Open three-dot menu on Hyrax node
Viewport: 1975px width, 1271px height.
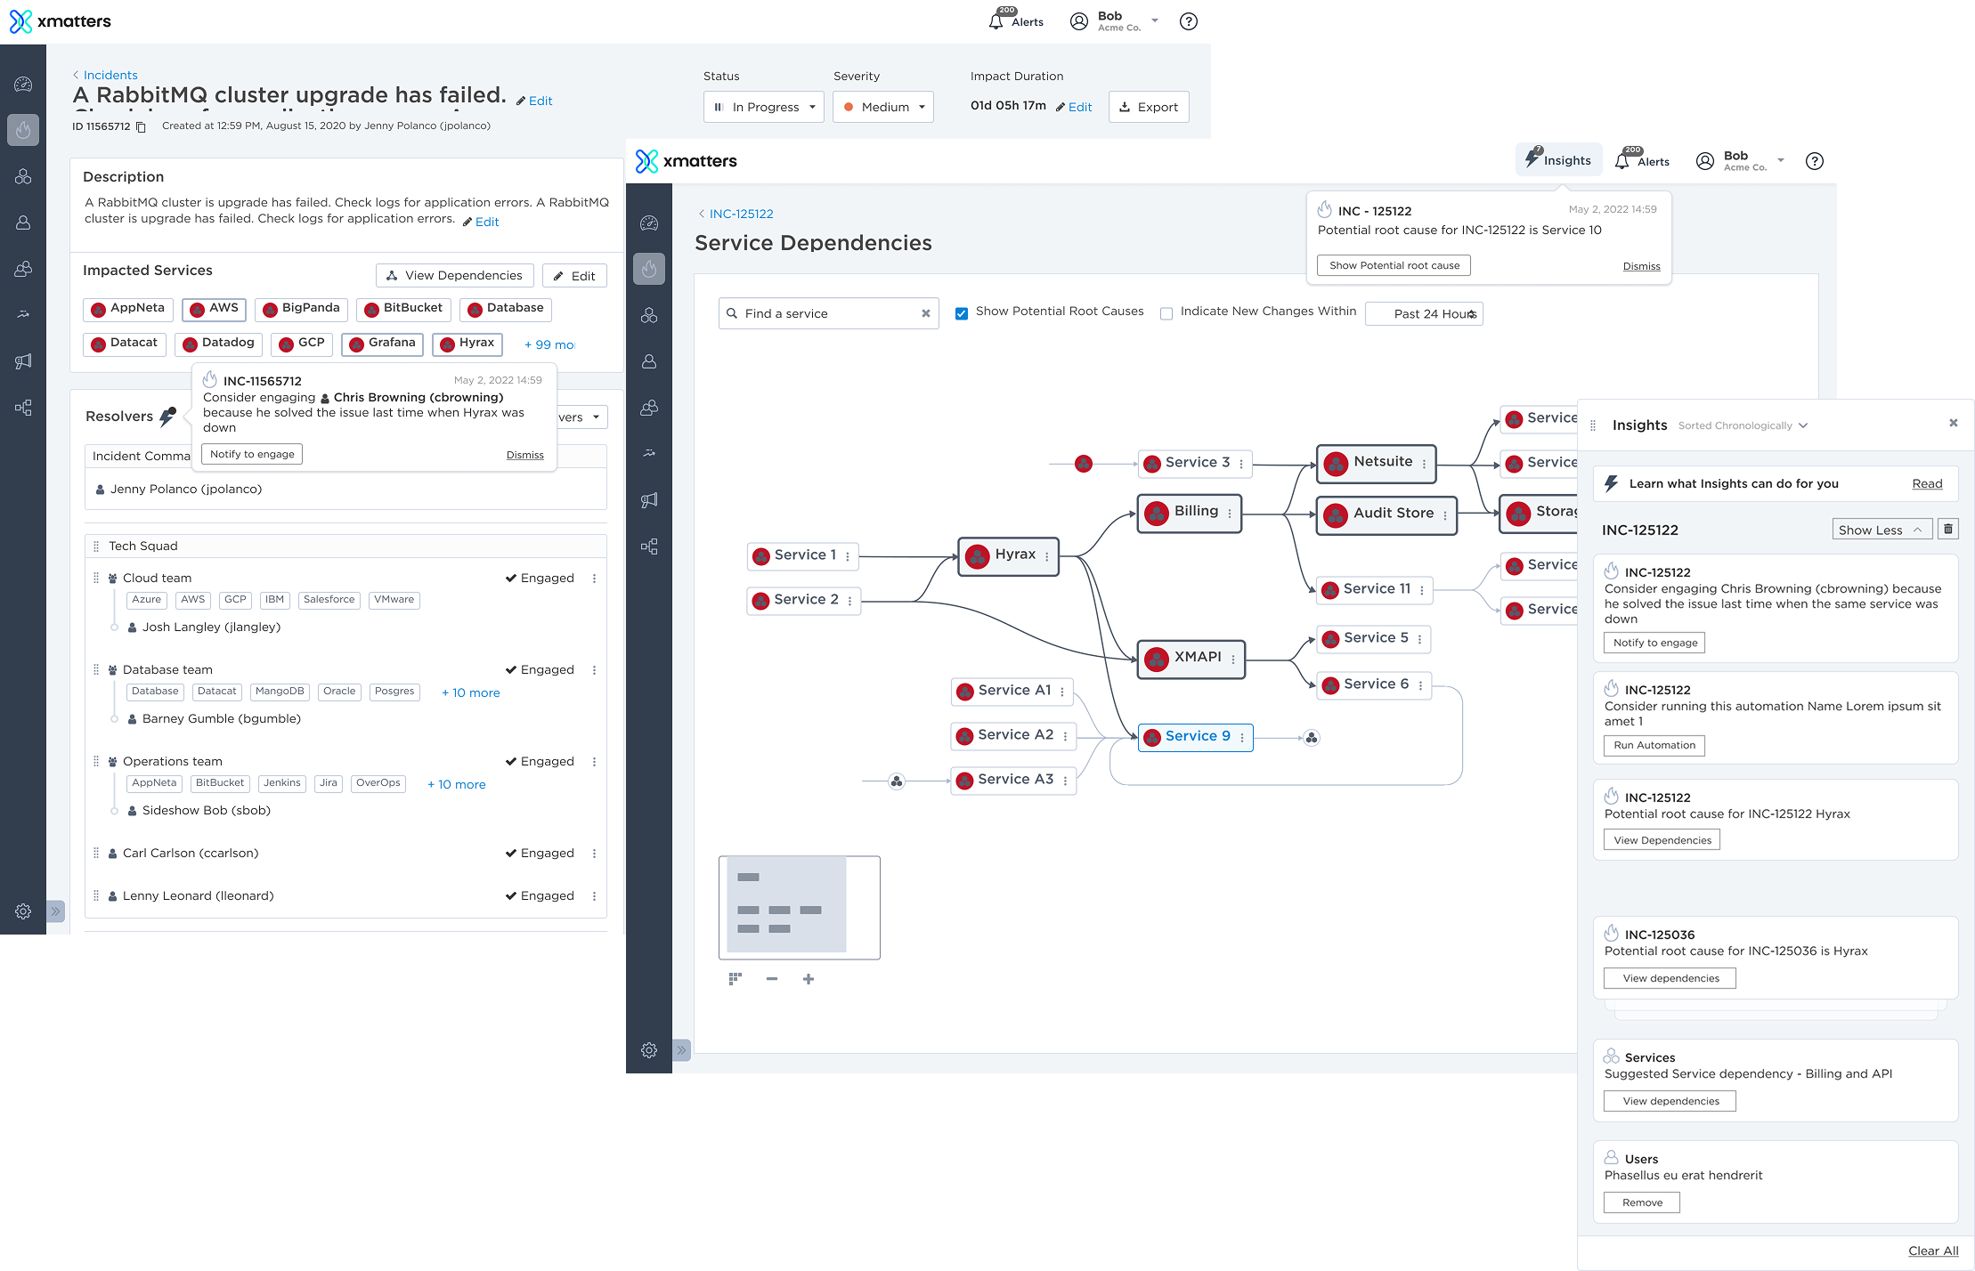click(1047, 556)
